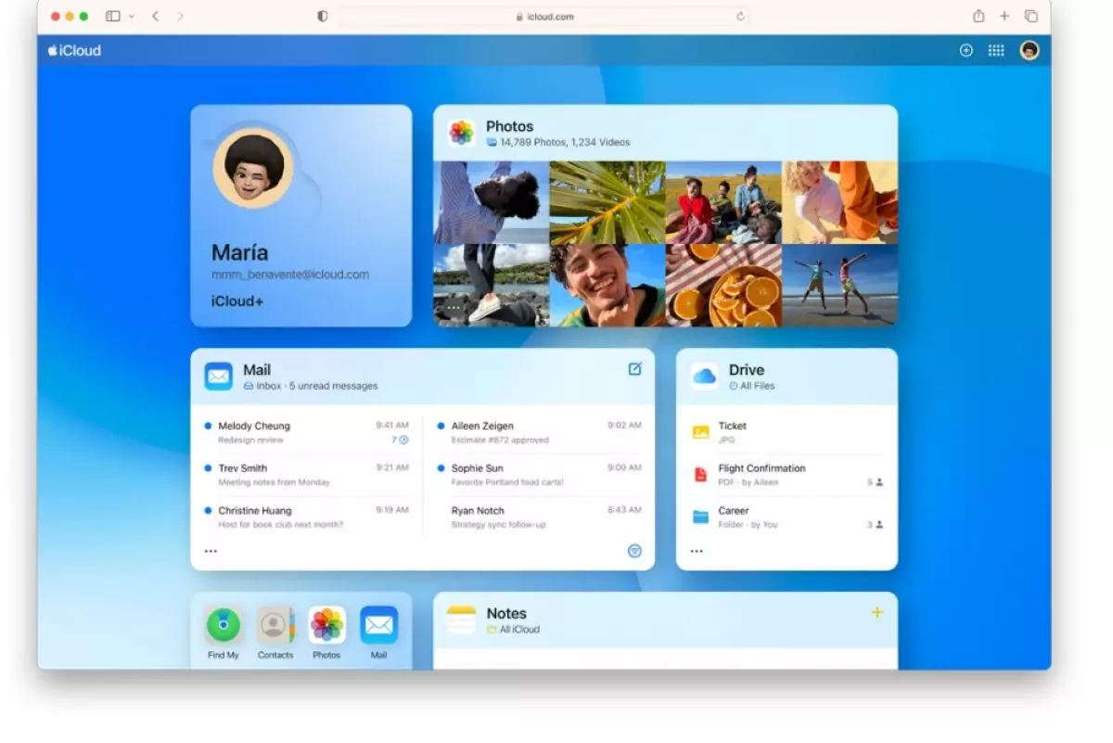Click Safari share icon
The height and width of the screenshot is (743, 1113).
point(979,16)
